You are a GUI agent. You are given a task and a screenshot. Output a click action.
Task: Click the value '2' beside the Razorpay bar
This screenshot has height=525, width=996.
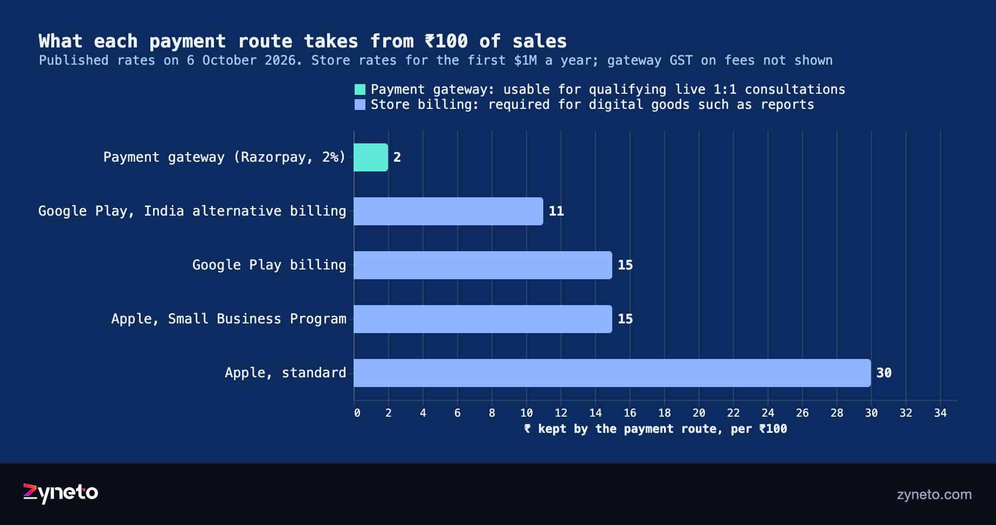(397, 157)
